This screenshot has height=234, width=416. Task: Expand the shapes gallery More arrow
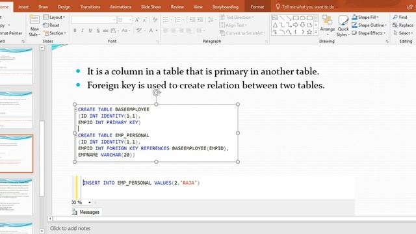pyautogui.click(x=316, y=32)
